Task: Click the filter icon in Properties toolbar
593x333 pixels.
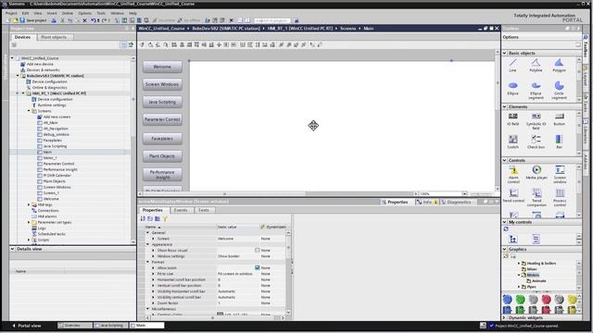Action: pos(165,218)
